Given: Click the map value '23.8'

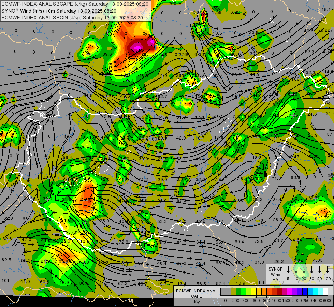Looking at the screenshot, I should click(253, 32).
